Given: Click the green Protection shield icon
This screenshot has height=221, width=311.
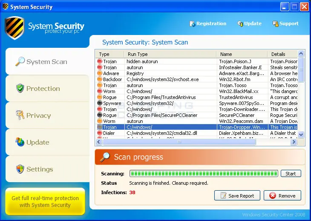Looking at the screenshot, I should [20, 88].
